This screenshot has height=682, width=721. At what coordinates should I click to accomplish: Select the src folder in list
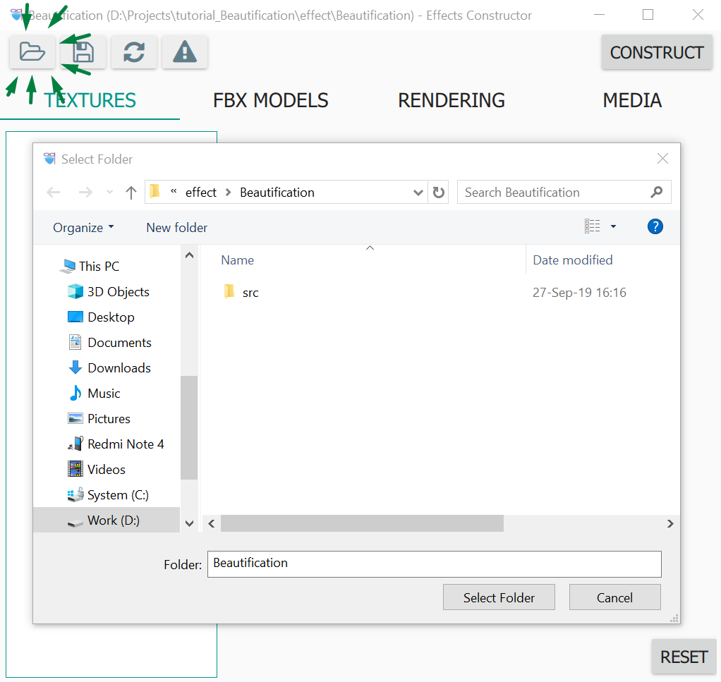pyautogui.click(x=250, y=293)
